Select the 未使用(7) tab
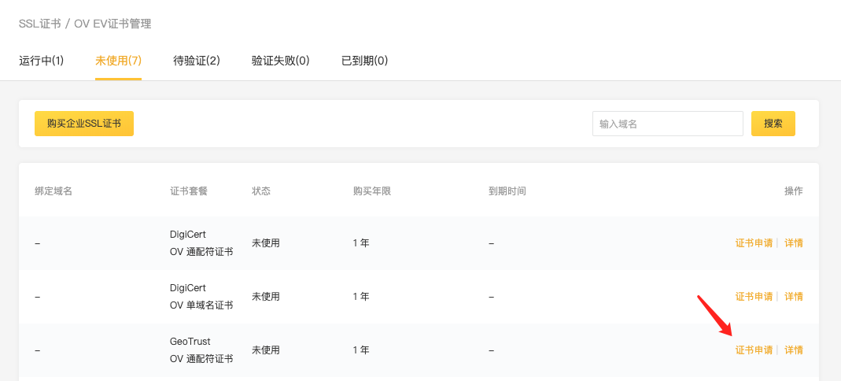The width and height of the screenshot is (841, 381). (118, 61)
